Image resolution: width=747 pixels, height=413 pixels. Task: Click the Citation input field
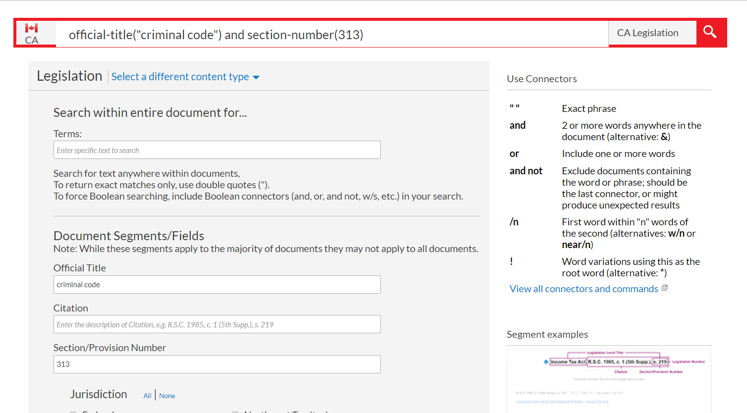[x=217, y=324]
